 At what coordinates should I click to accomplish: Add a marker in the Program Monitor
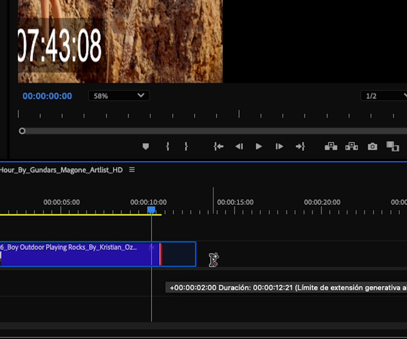coord(146,146)
